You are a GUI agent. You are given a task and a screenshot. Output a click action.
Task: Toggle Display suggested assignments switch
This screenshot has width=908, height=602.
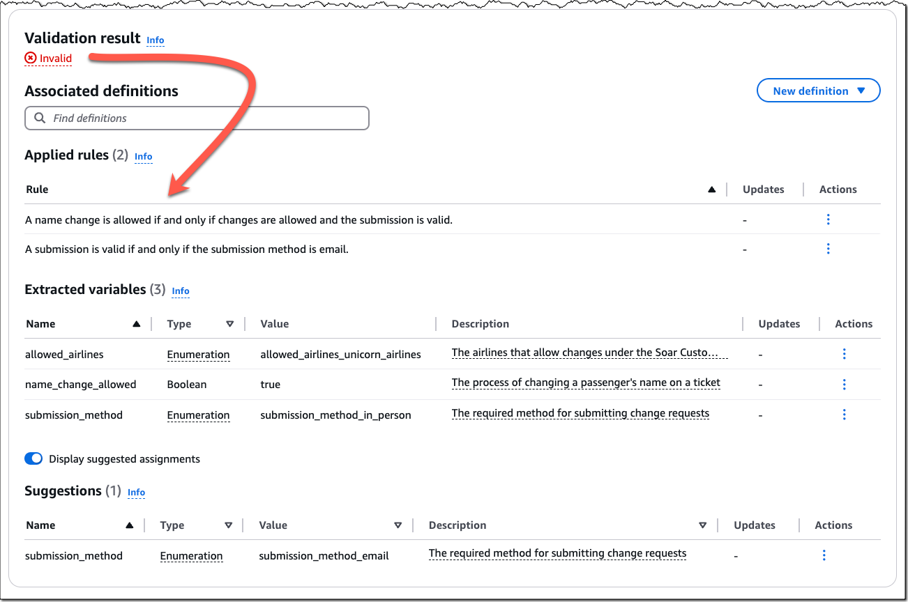point(33,459)
